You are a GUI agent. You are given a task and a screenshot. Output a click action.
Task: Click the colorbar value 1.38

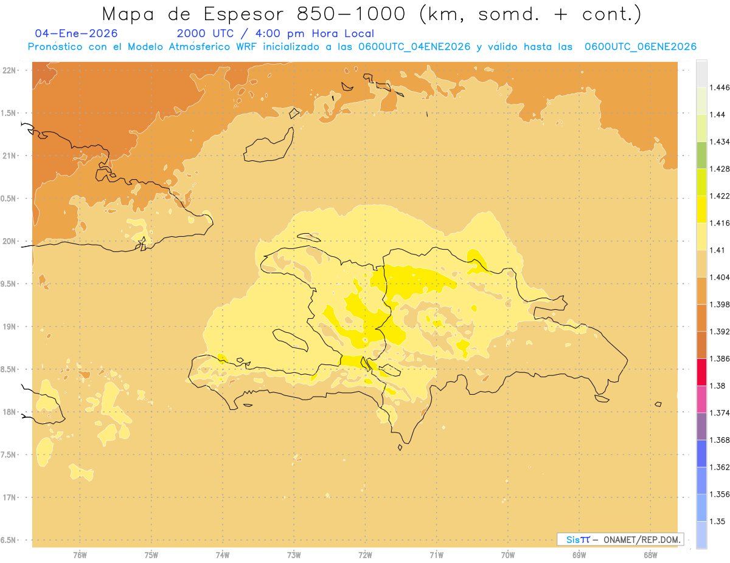pyautogui.click(x=717, y=386)
